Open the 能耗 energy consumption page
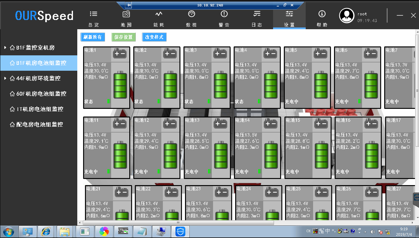This screenshot has width=419, height=238. coord(159,14)
